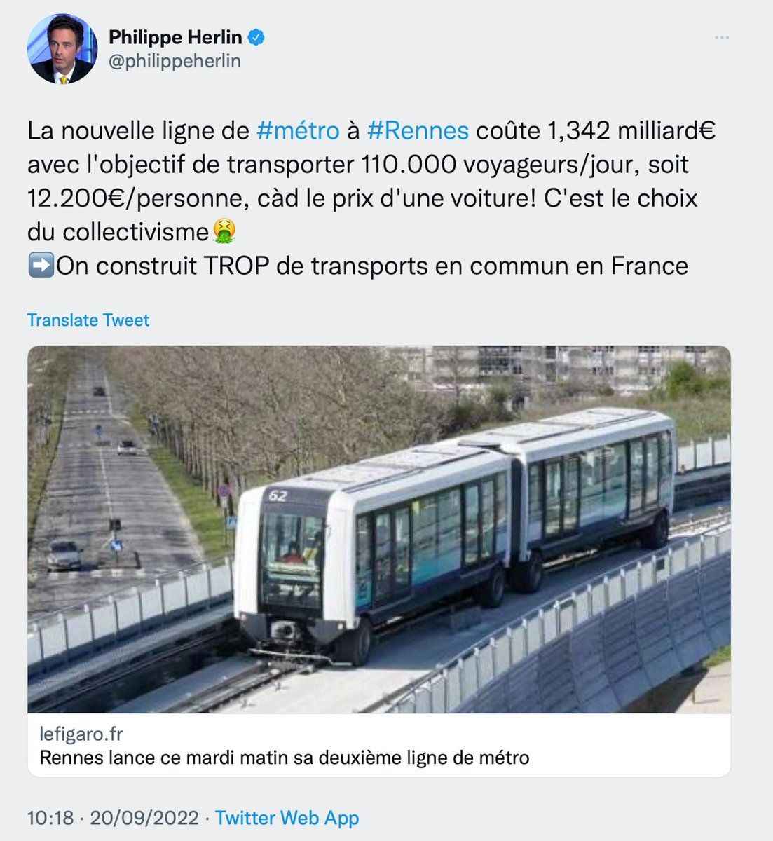Click the Twitter Web App source link
The image size is (773, 841).
point(287,818)
